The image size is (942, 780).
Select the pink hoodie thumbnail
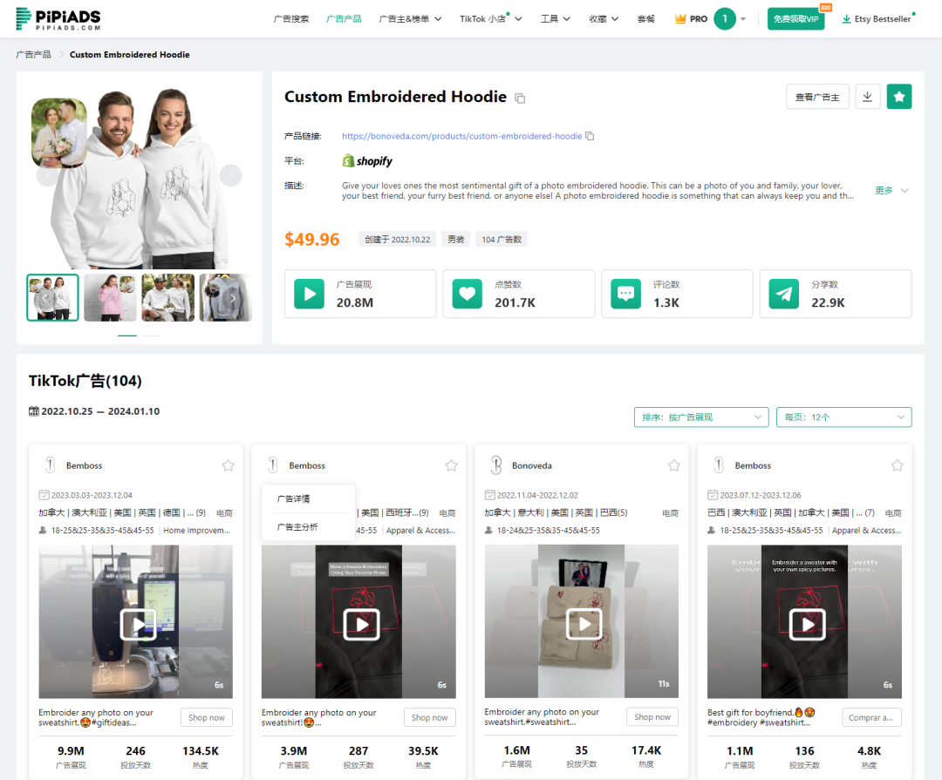(111, 297)
